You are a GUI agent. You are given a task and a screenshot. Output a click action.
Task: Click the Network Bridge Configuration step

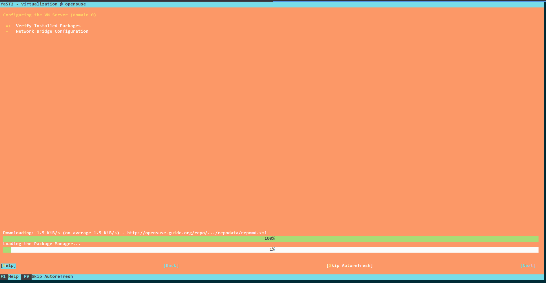pyautogui.click(x=52, y=31)
